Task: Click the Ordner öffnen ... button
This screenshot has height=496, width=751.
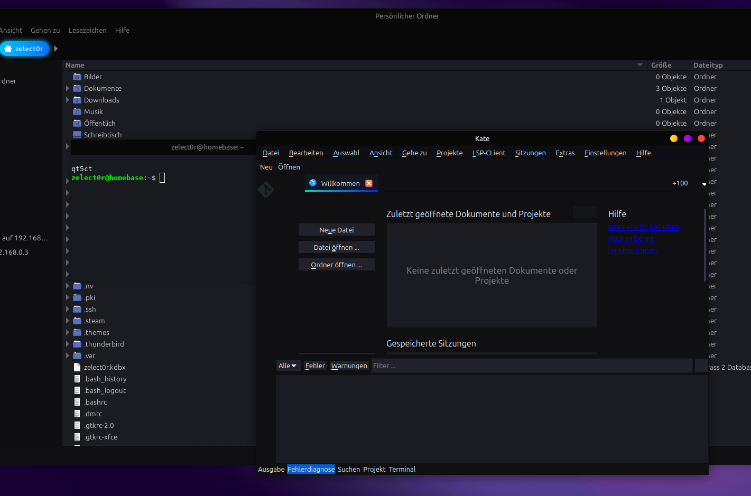Action: pos(337,265)
